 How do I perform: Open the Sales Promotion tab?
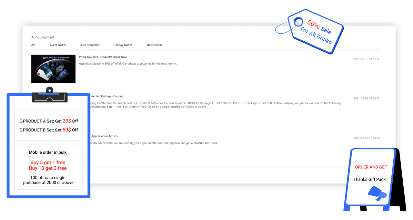(x=90, y=45)
